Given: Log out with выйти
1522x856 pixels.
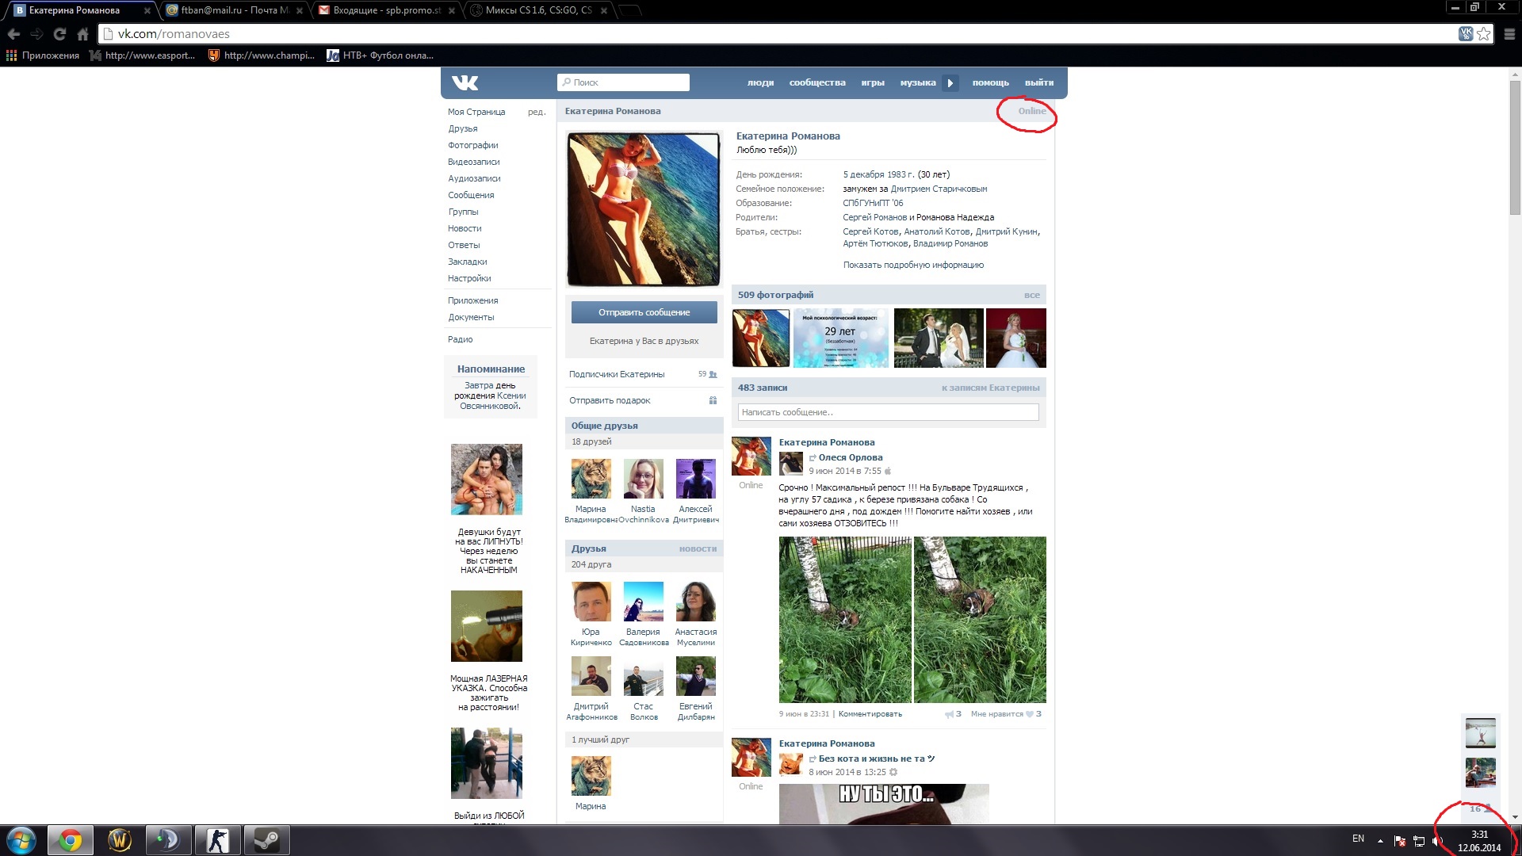Looking at the screenshot, I should (1039, 82).
